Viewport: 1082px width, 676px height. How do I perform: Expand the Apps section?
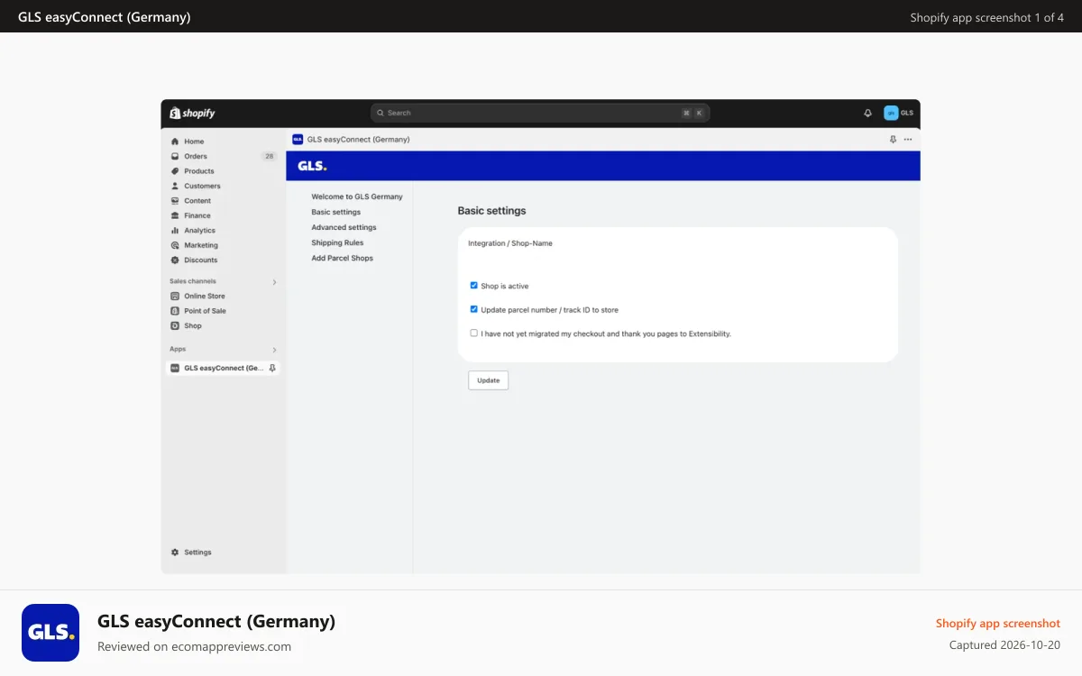coord(274,350)
